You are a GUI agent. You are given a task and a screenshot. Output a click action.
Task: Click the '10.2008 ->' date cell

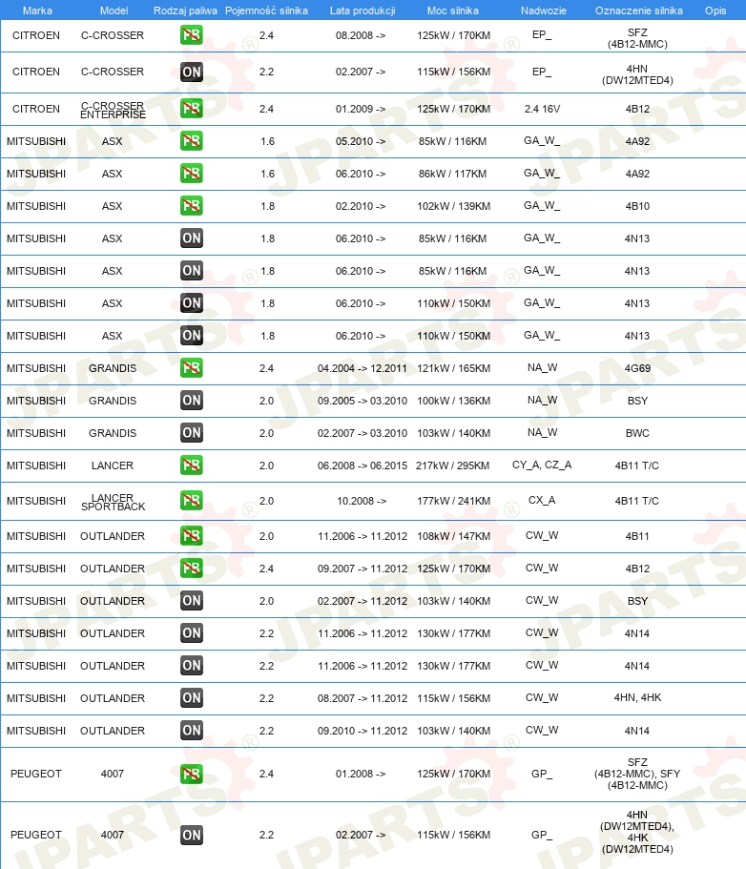pos(362,501)
